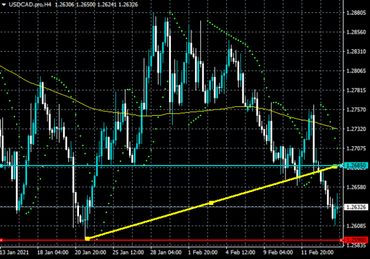Click the 9 Feb 04:00 time label
The width and height of the screenshot is (370, 259).
[278, 252]
